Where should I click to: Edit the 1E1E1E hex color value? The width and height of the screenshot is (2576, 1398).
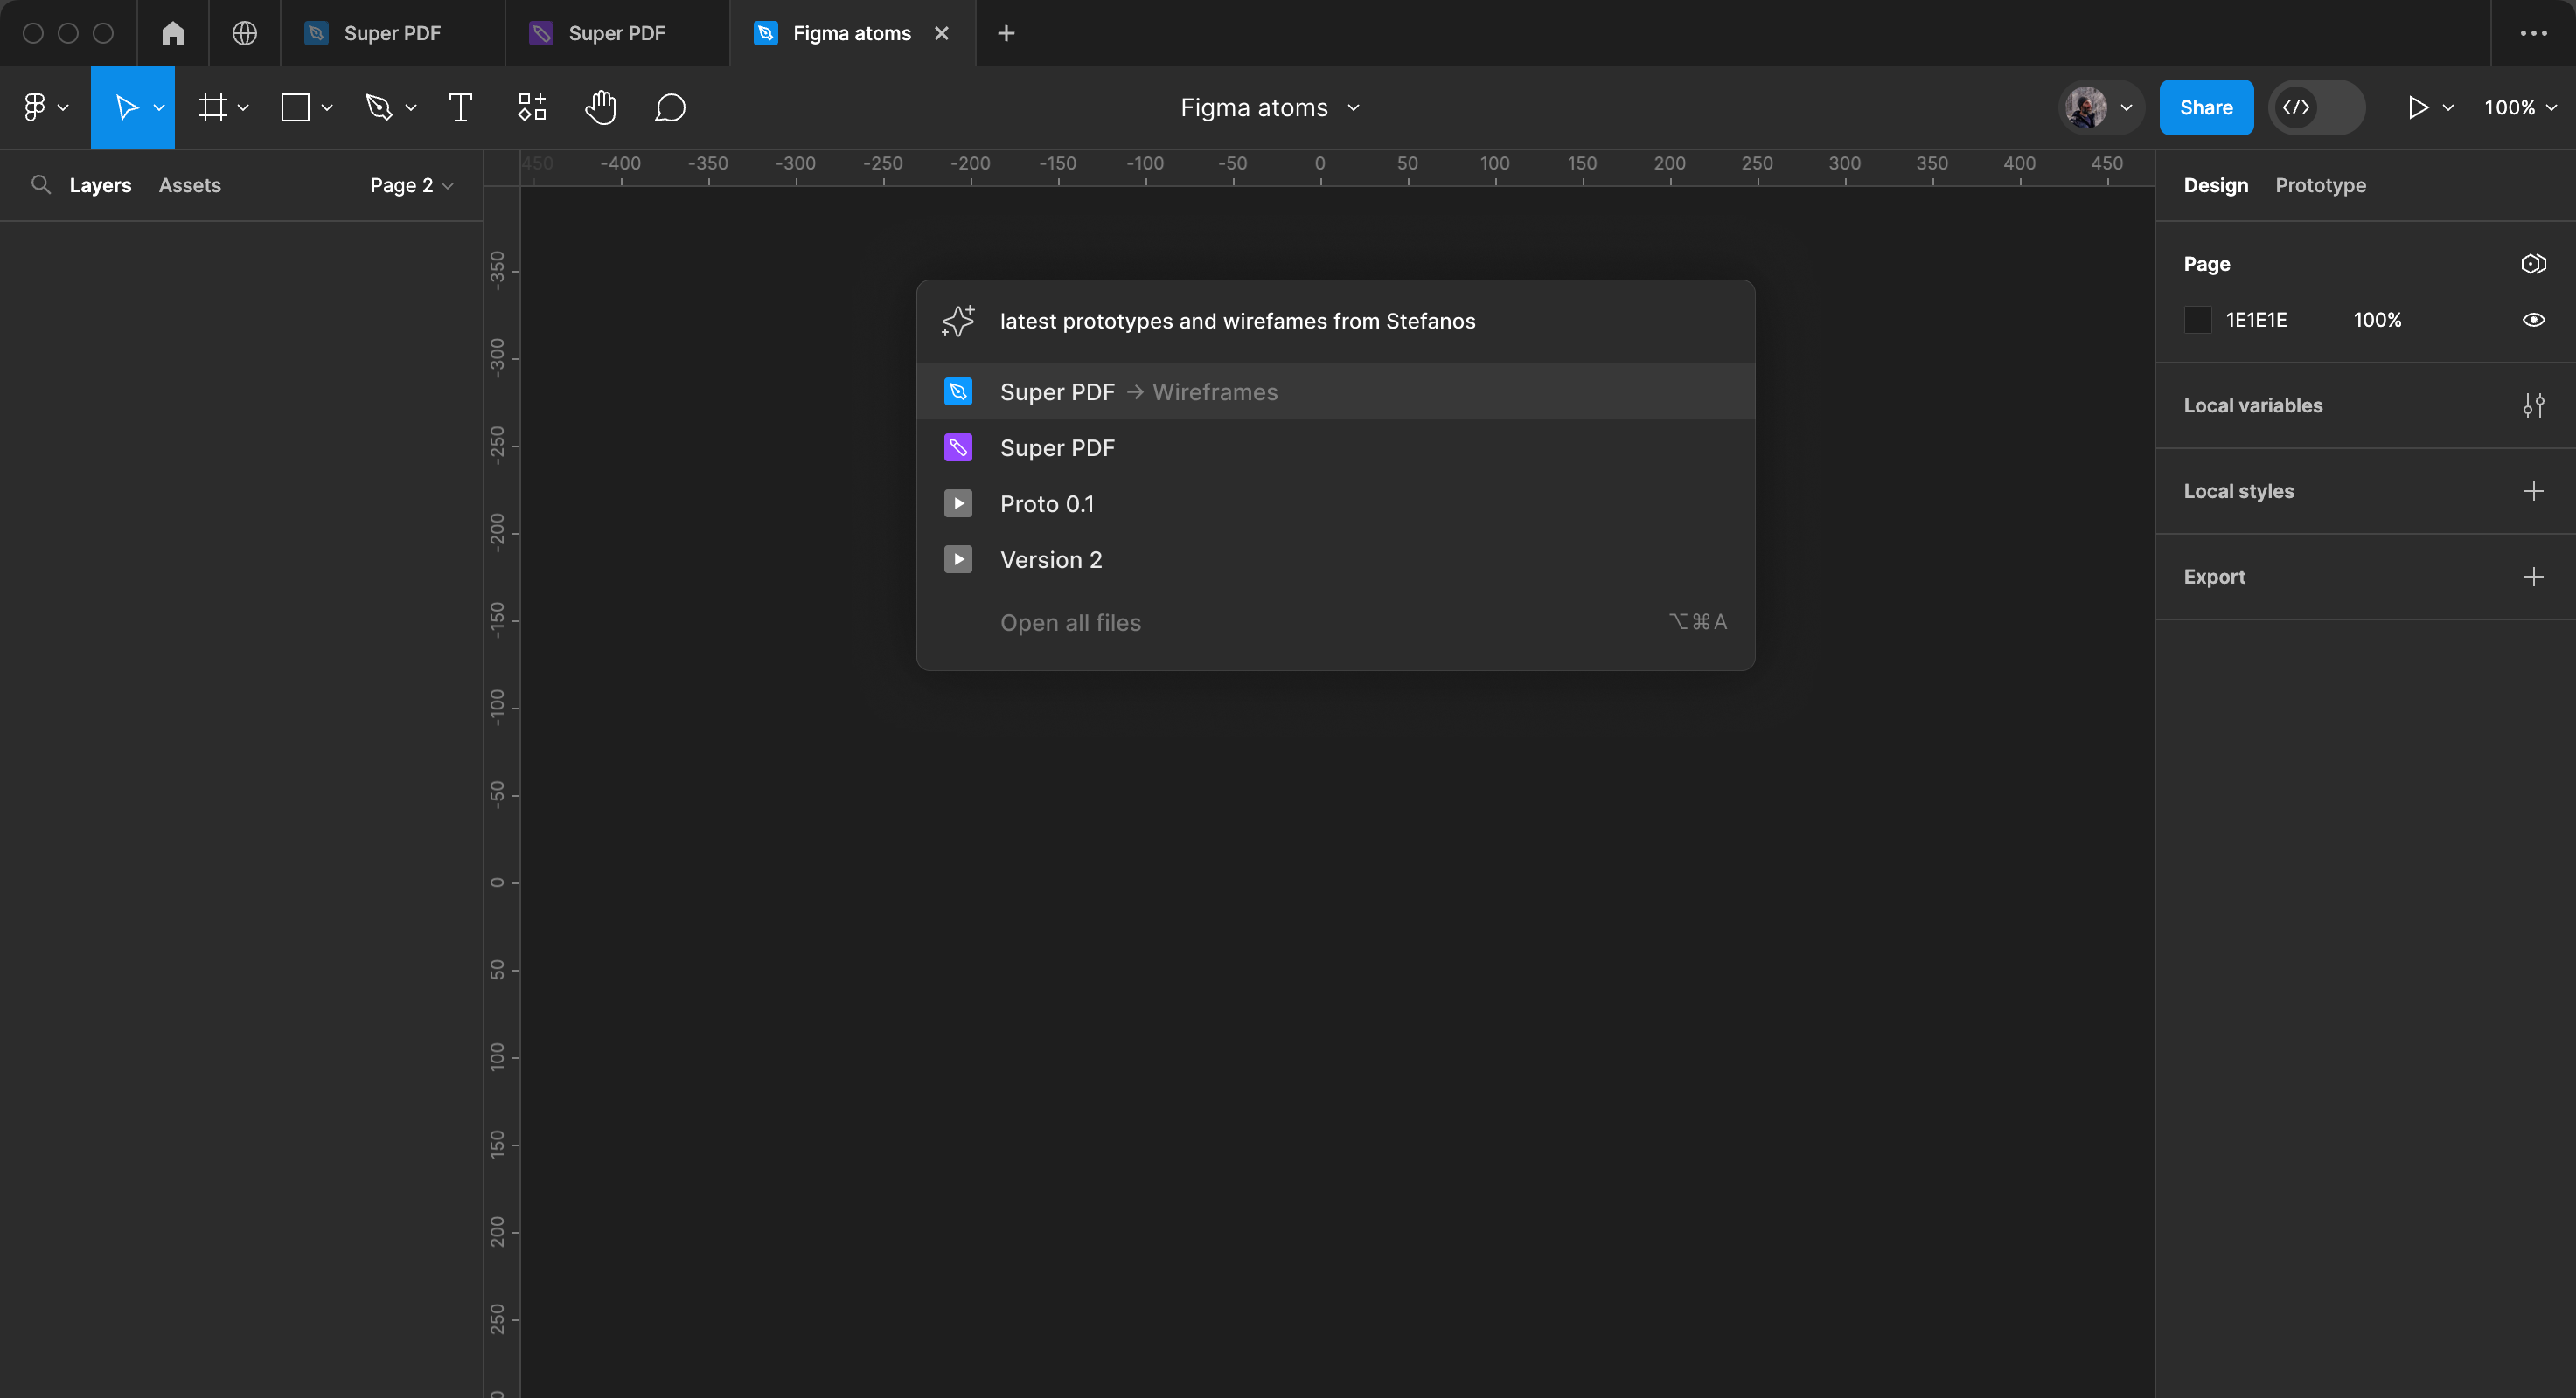[x=2256, y=320]
